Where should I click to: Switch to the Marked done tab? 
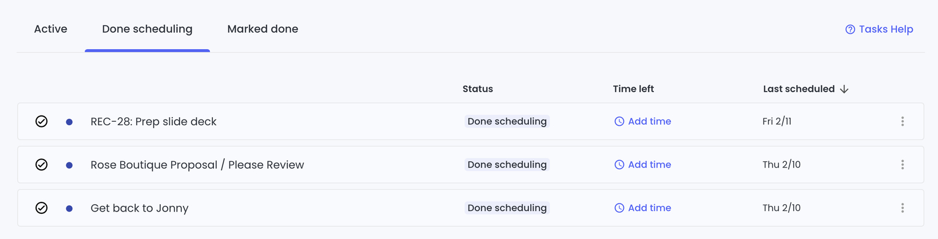click(x=263, y=29)
